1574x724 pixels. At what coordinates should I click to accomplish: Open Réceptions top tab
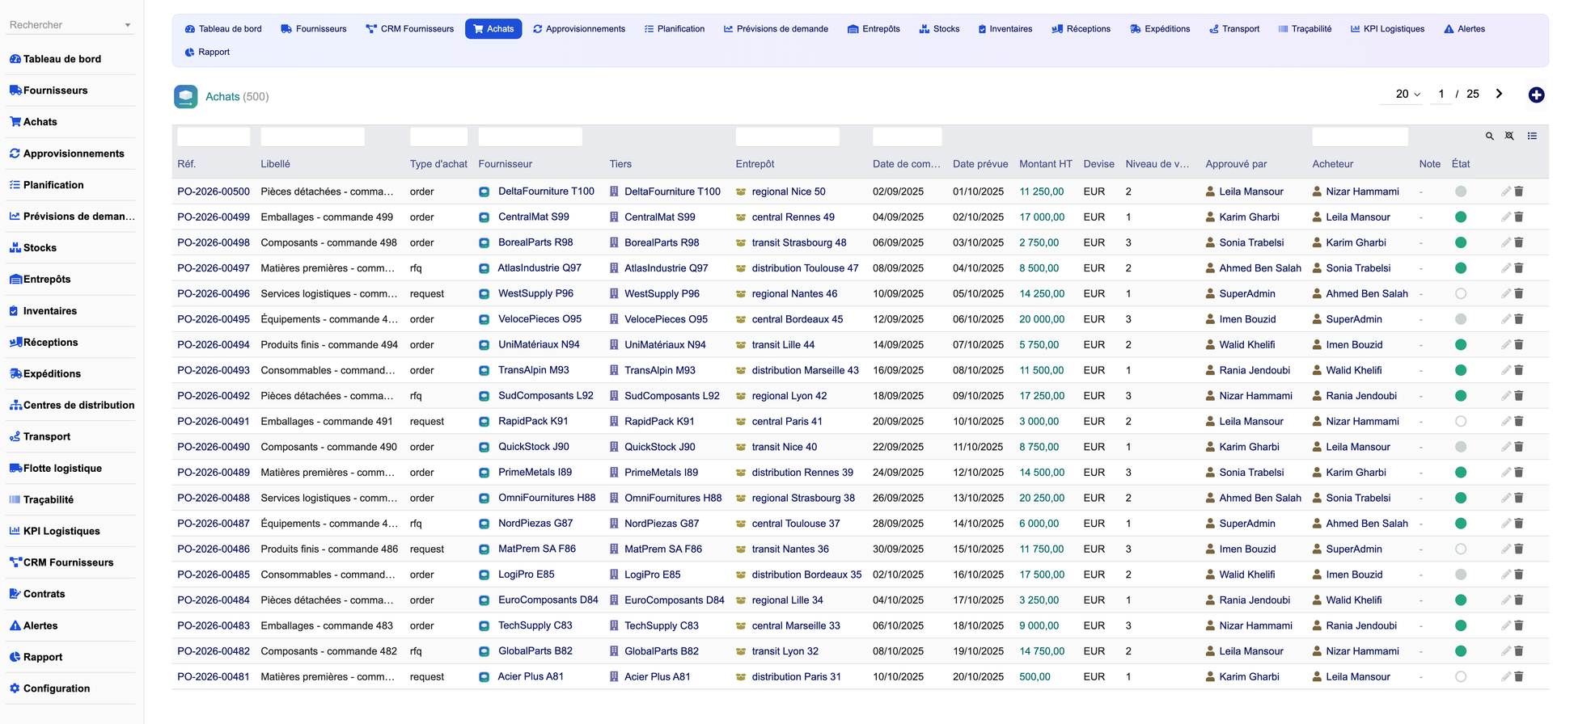1081,29
